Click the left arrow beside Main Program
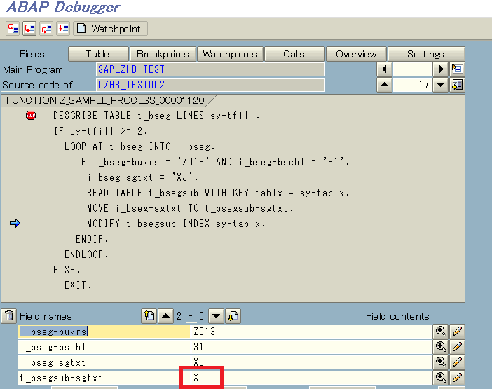This screenshot has width=492, height=389. pos(384,69)
